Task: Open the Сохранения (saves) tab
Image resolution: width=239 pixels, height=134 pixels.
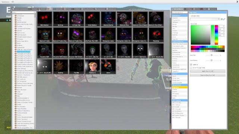Action: [100, 9]
